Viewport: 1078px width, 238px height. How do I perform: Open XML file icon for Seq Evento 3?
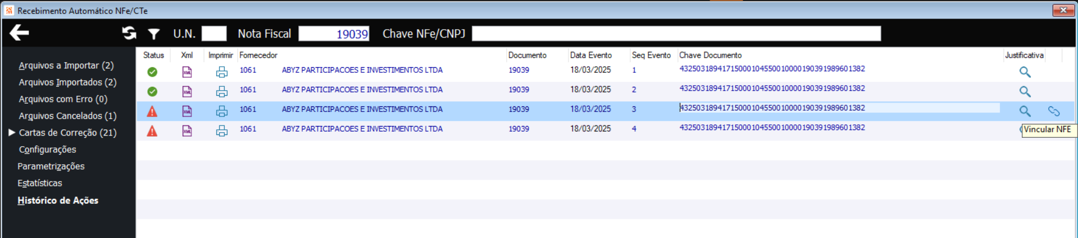(187, 111)
